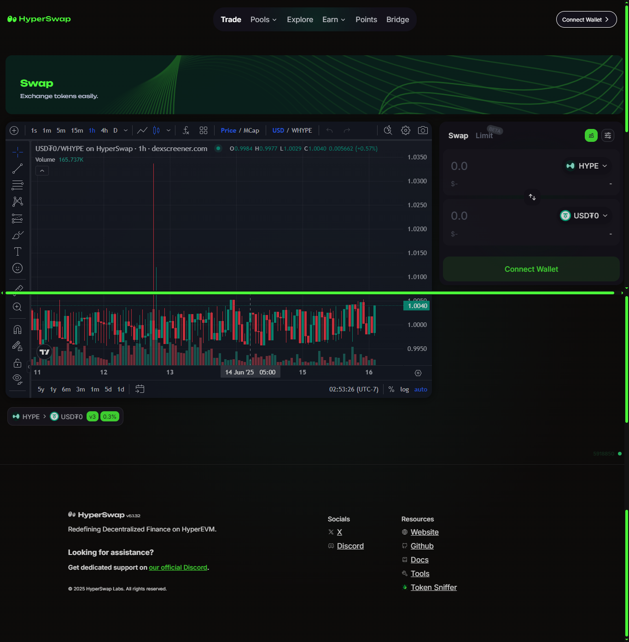Add symbol to compare with plus icon
Image resolution: width=629 pixels, height=642 pixels.
tap(14, 130)
